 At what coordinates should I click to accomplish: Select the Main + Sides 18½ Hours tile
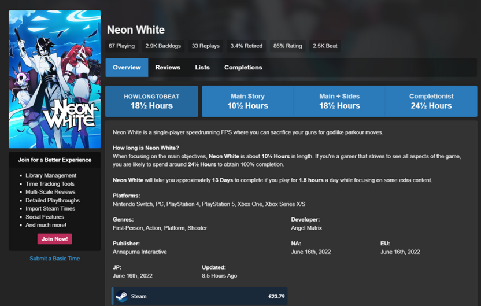coord(339,101)
